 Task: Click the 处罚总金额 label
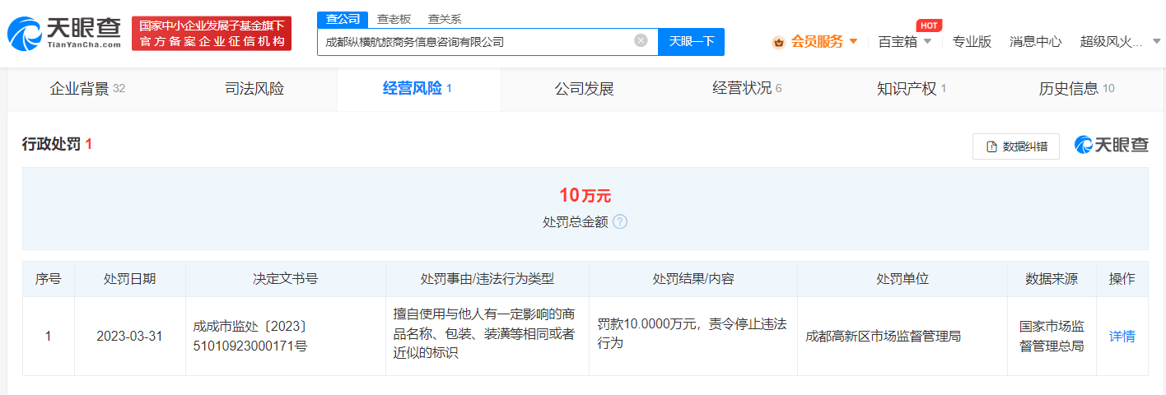point(576,222)
